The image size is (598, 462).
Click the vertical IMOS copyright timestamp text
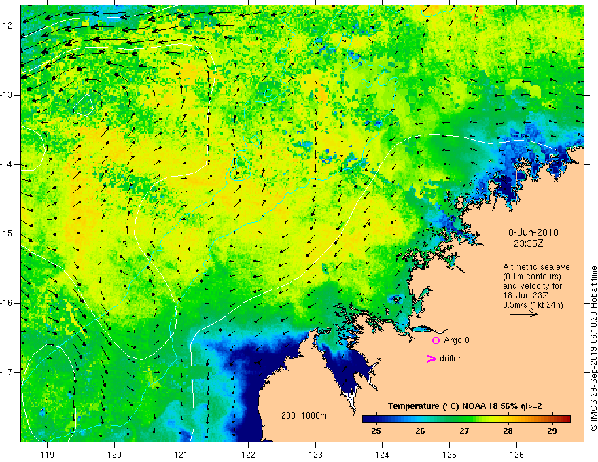point(593,349)
